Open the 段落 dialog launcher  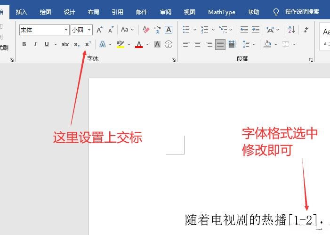(311, 60)
